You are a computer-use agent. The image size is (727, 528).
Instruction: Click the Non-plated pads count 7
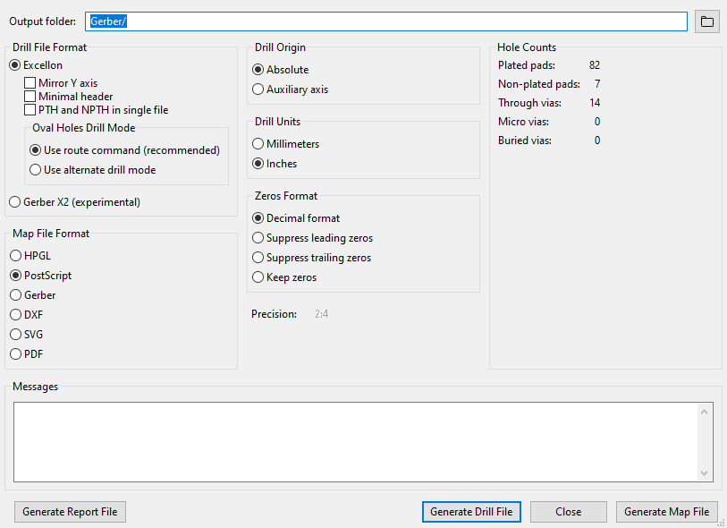coord(597,84)
